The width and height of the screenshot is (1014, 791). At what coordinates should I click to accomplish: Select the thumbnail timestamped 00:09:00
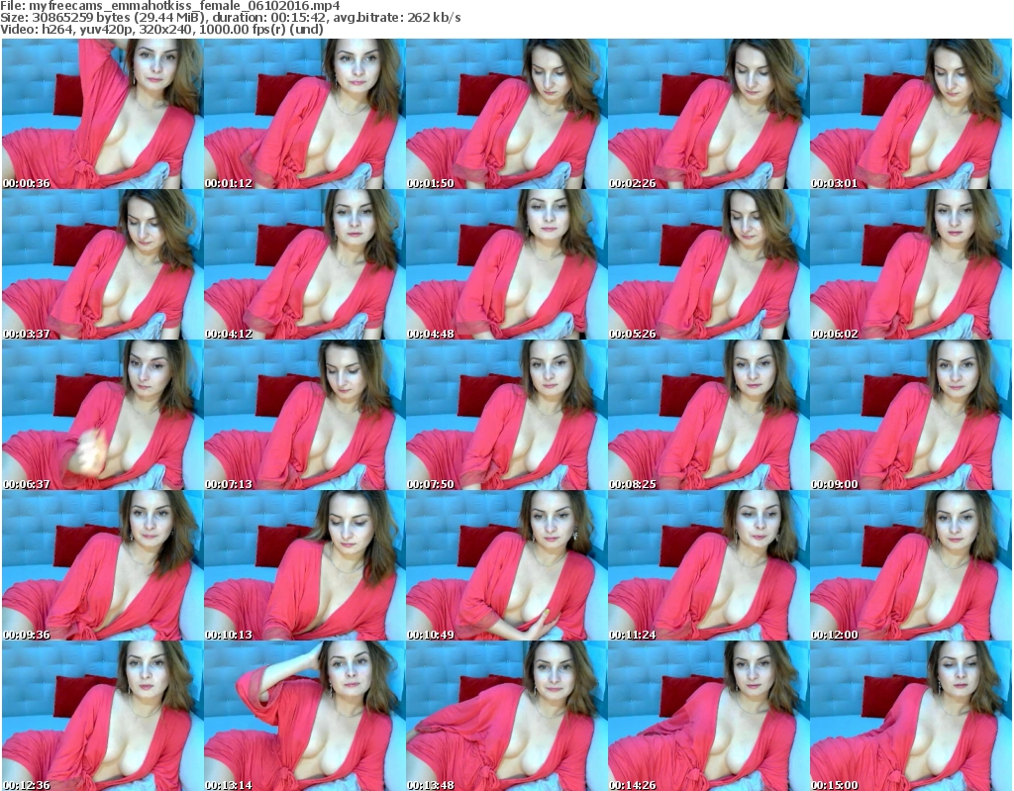pos(910,415)
